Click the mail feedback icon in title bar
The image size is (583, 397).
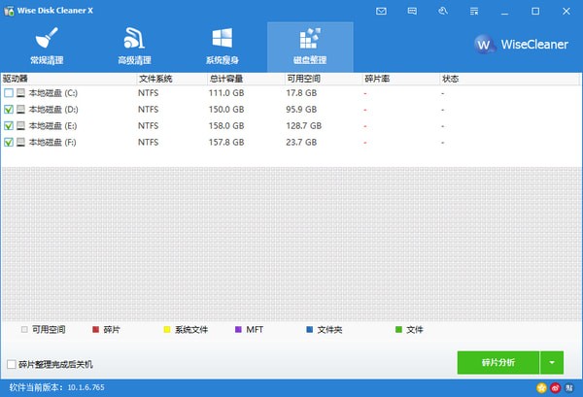coord(381,11)
